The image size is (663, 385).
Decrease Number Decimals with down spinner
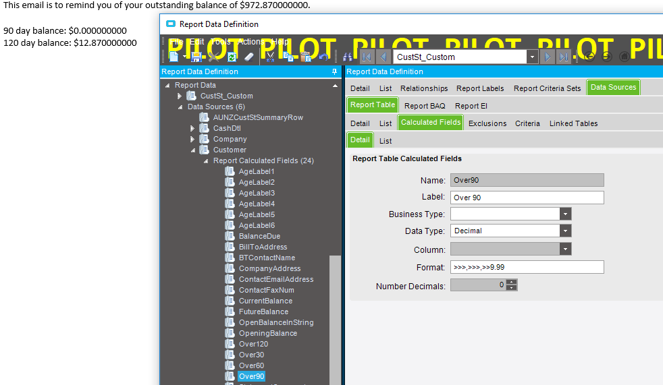point(512,288)
